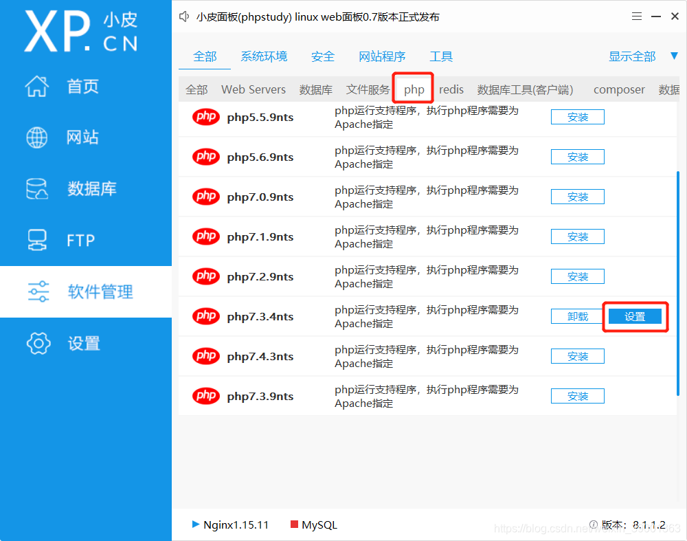
Task: Select the php sub-category tab
Action: tap(414, 89)
